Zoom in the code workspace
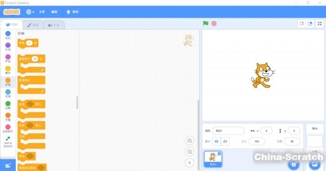The height and width of the screenshot is (171, 326). [x=189, y=140]
